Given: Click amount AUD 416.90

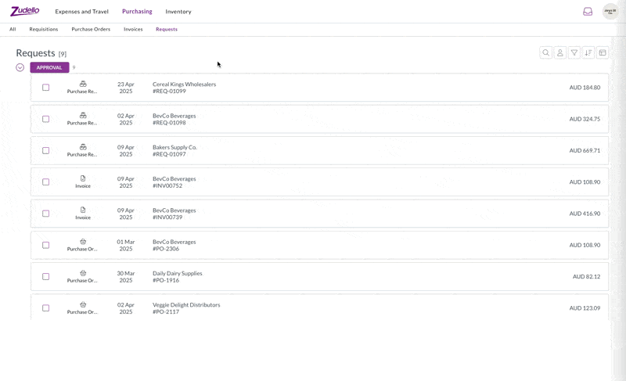Looking at the screenshot, I should point(585,214).
